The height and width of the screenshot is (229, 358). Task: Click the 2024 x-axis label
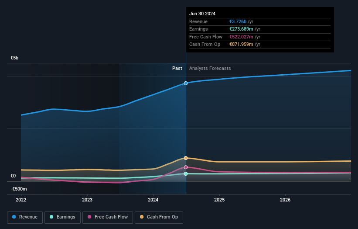click(153, 200)
